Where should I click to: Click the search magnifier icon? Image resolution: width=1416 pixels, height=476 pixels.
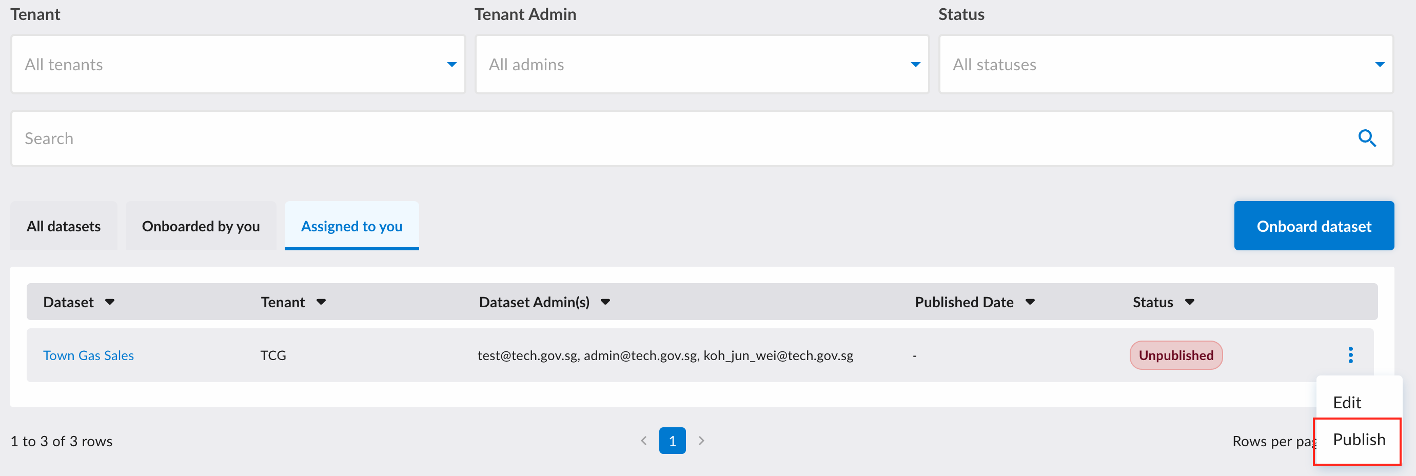[1367, 138]
